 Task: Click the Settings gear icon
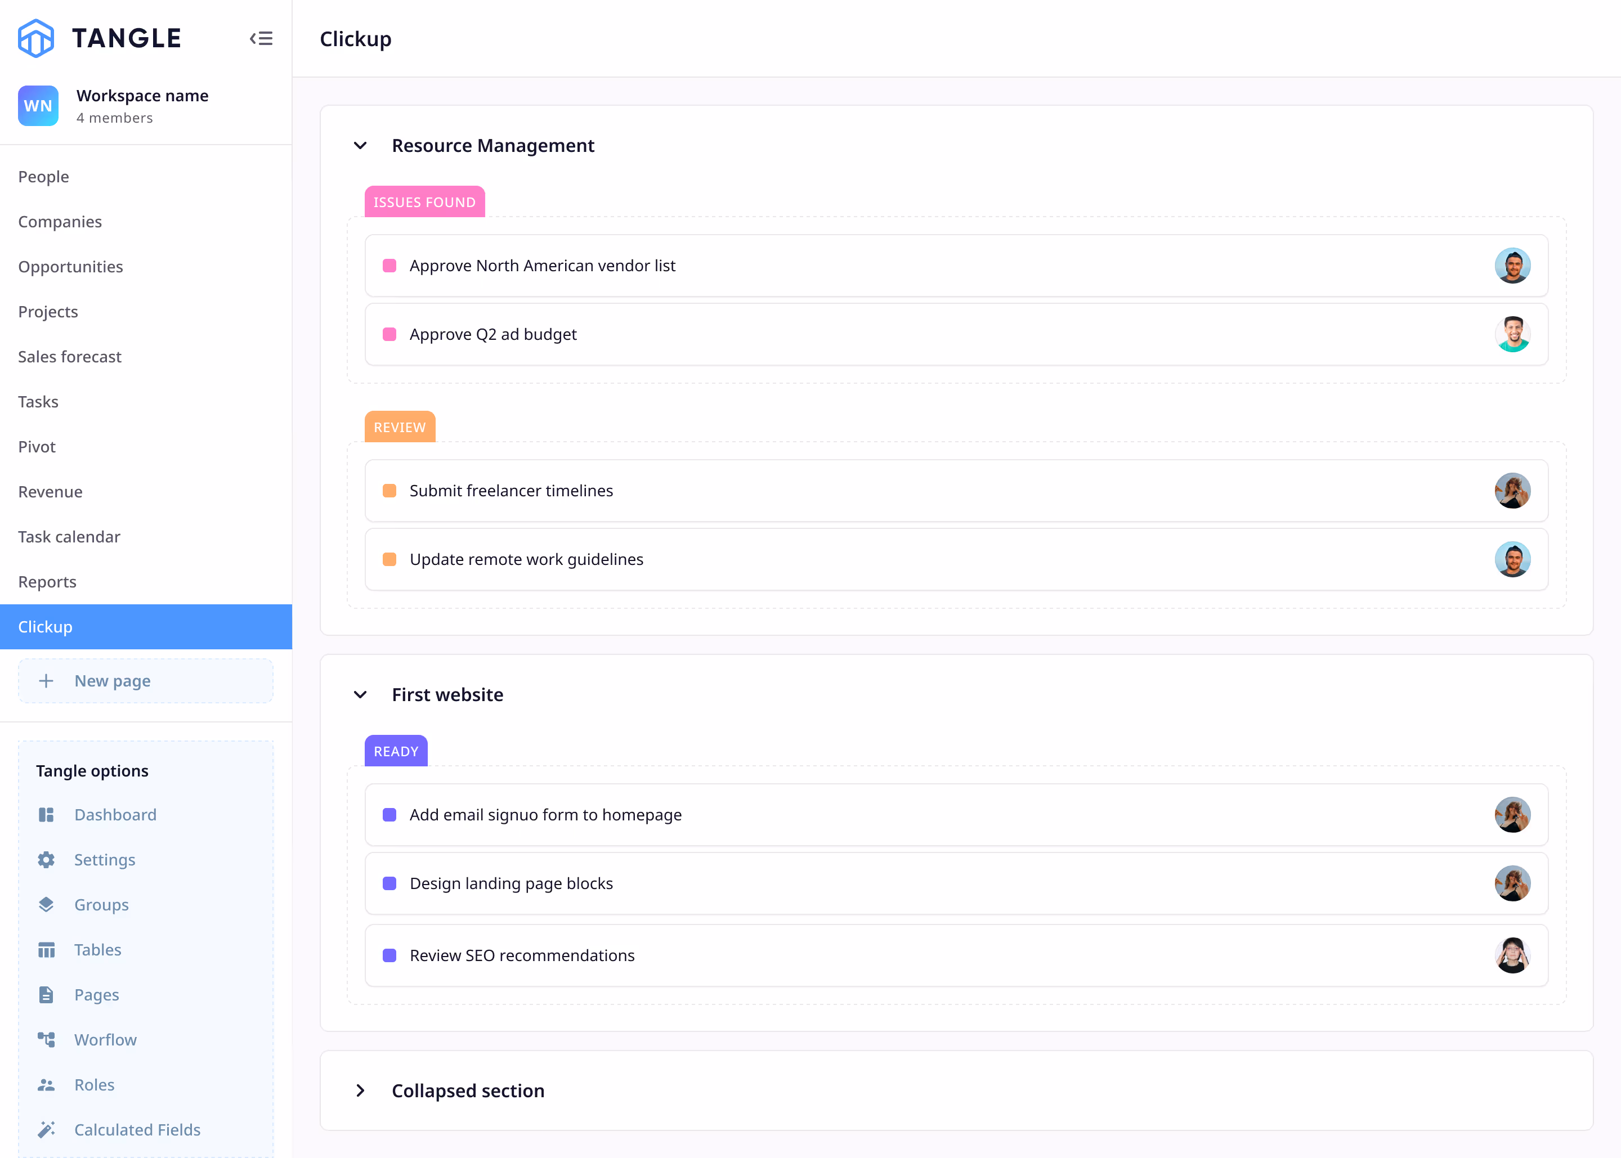(x=46, y=859)
